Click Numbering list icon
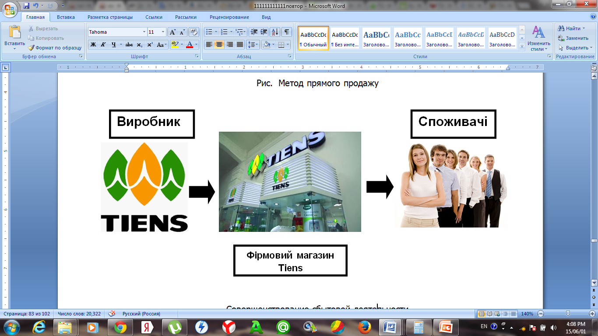The width and height of the screenshot is (598, 336). pos(224,32)
